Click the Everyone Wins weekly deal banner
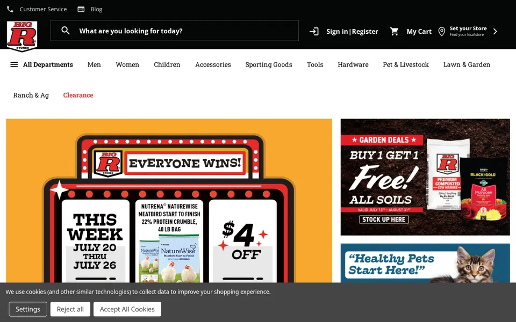The width and height of the screenshot is (516, 322). (169, 200)
